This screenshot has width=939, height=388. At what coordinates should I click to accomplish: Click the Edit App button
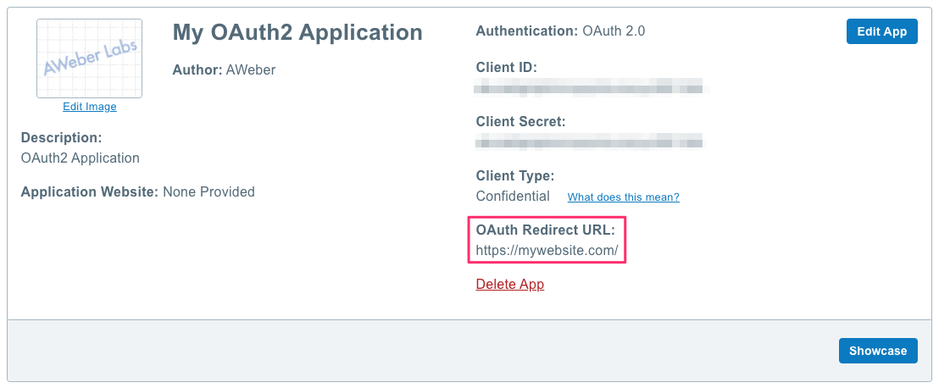click(881, 31)
